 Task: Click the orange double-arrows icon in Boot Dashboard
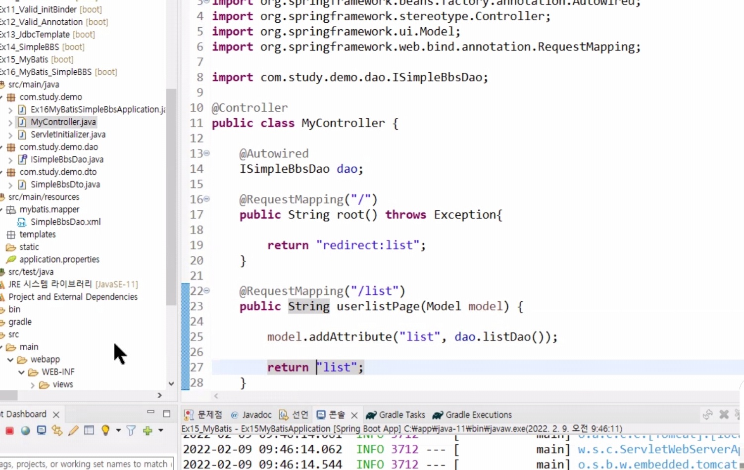57,430
